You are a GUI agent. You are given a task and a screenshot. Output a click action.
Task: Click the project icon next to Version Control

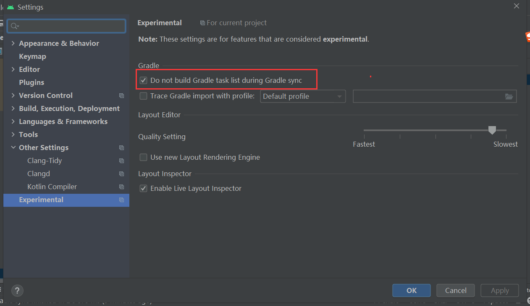click(121, 95)
